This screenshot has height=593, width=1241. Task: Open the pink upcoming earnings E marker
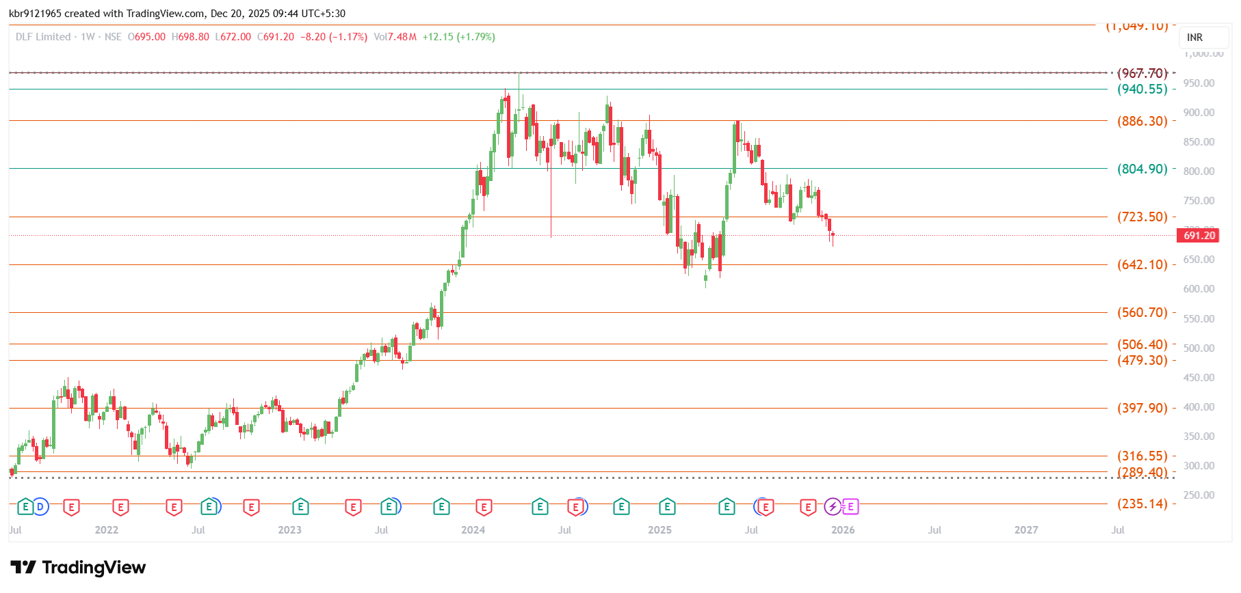pyautogui.click(x=850, y=506)
